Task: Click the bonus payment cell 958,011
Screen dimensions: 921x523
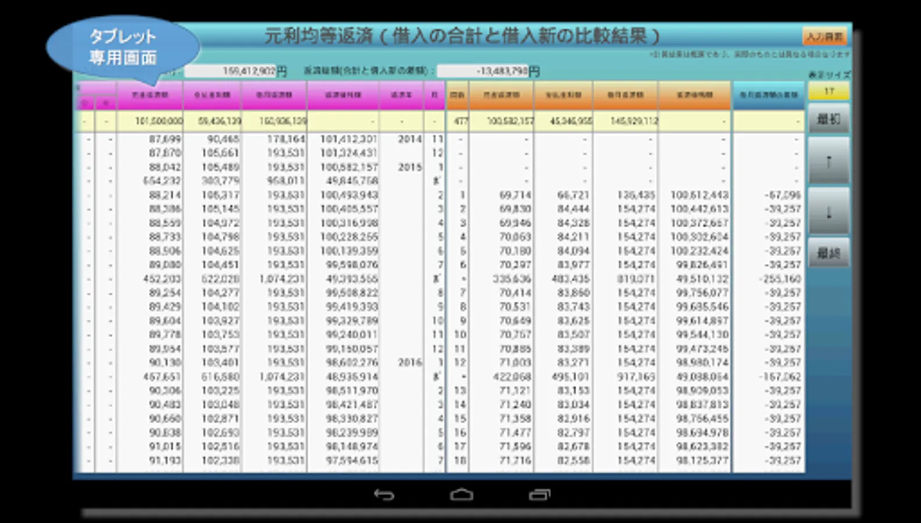Action: pos(286,181)
